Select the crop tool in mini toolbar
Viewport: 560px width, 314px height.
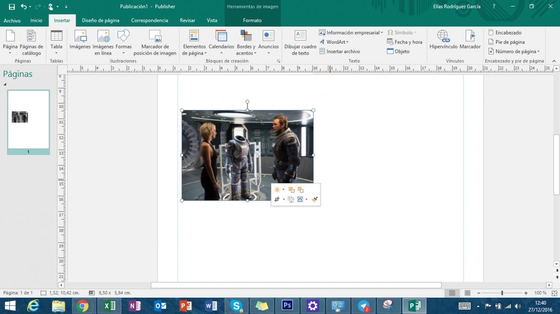[277, 199]
